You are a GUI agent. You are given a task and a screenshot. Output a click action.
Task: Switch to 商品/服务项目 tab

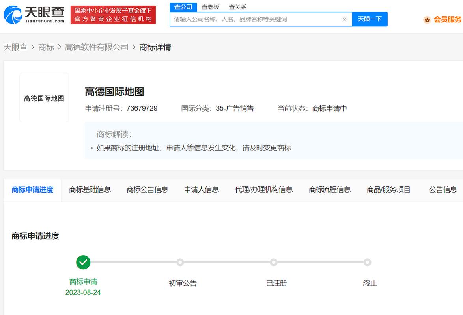(x=388, y=190)
